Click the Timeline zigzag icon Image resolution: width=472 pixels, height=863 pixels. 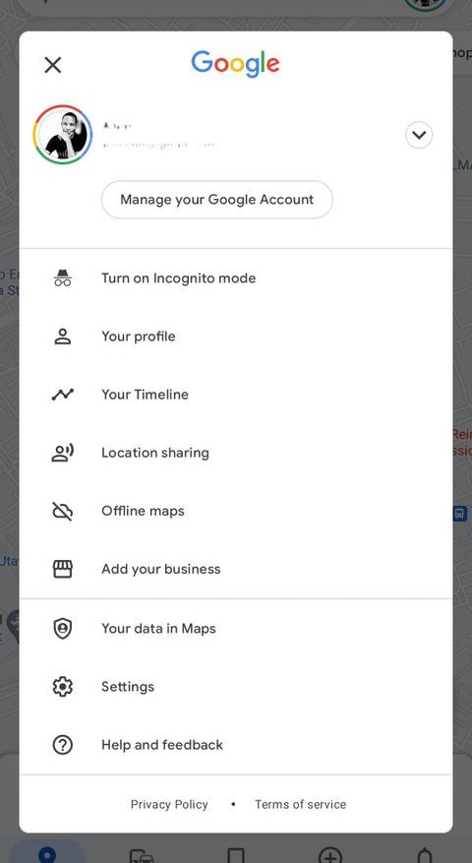(x=63, y=394)
